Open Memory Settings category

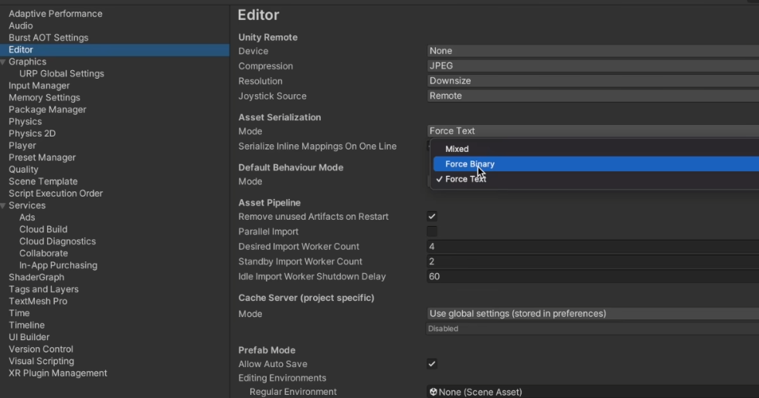45,97
